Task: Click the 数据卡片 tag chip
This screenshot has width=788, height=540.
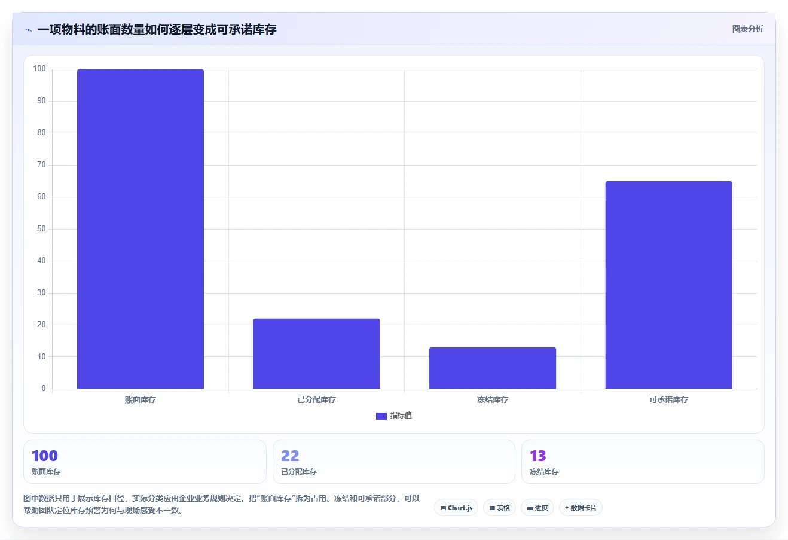Action: tap(581, 508)
